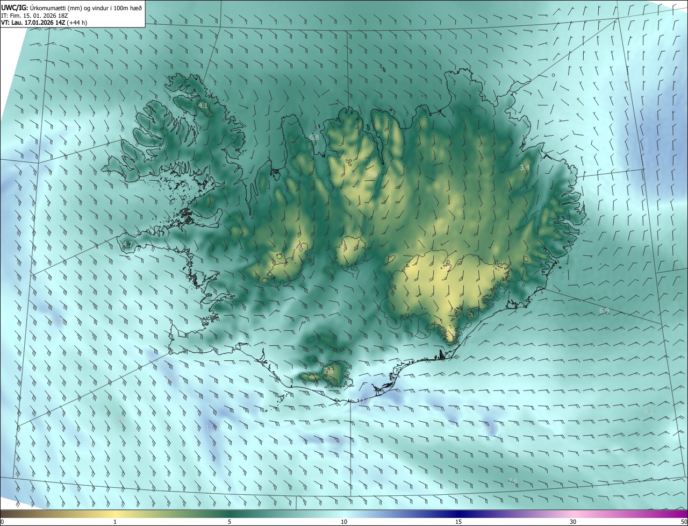688x526 pixels.
Task: Click the "7.6" value near the bottom
Action: coord(513,481)
